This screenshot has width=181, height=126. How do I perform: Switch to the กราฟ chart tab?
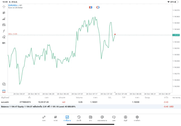(55, 118)
